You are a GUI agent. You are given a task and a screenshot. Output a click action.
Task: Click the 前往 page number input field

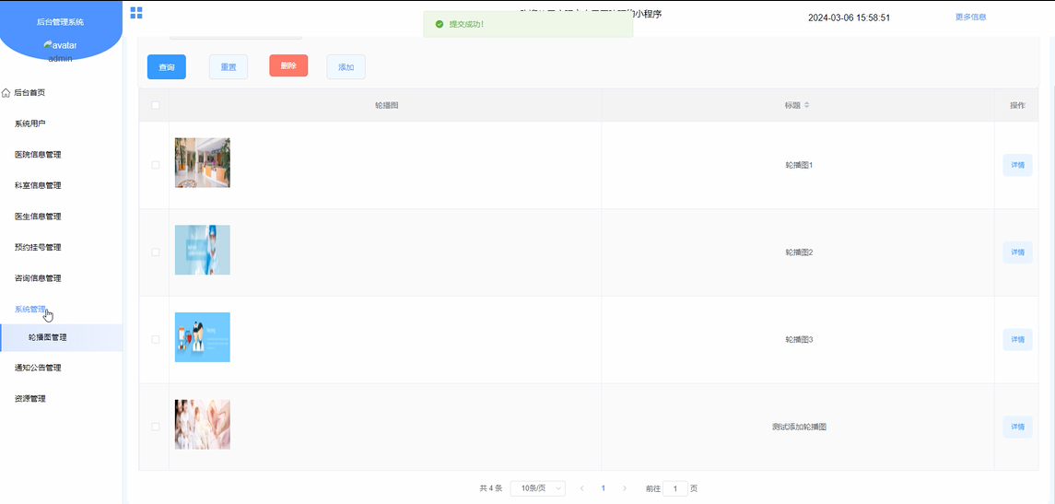[675, 488]
